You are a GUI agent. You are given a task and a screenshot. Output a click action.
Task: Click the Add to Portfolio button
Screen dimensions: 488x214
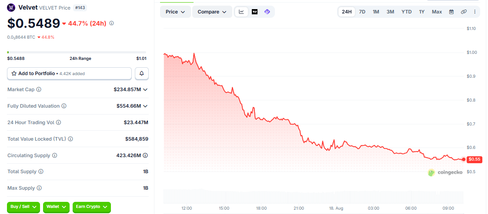[70, 74]
